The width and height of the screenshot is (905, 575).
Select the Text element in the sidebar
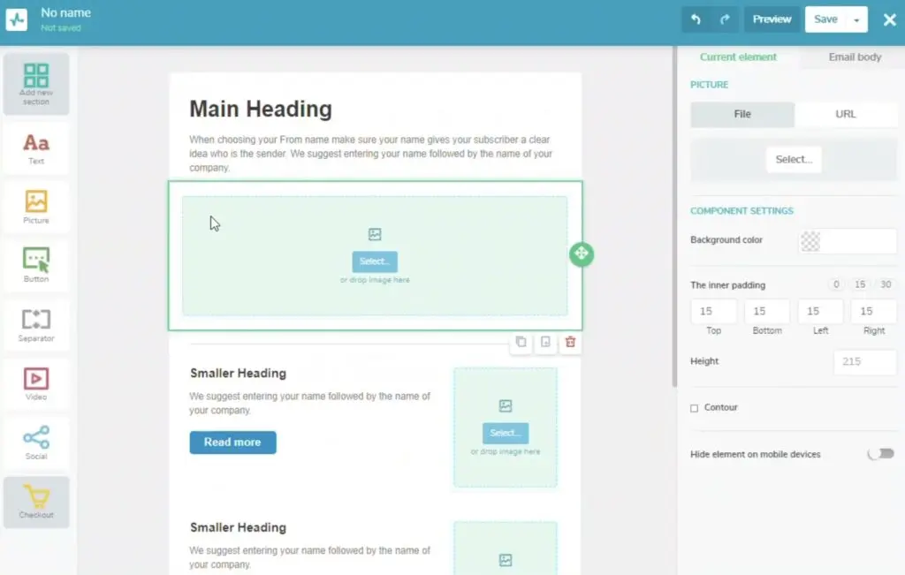36,148
